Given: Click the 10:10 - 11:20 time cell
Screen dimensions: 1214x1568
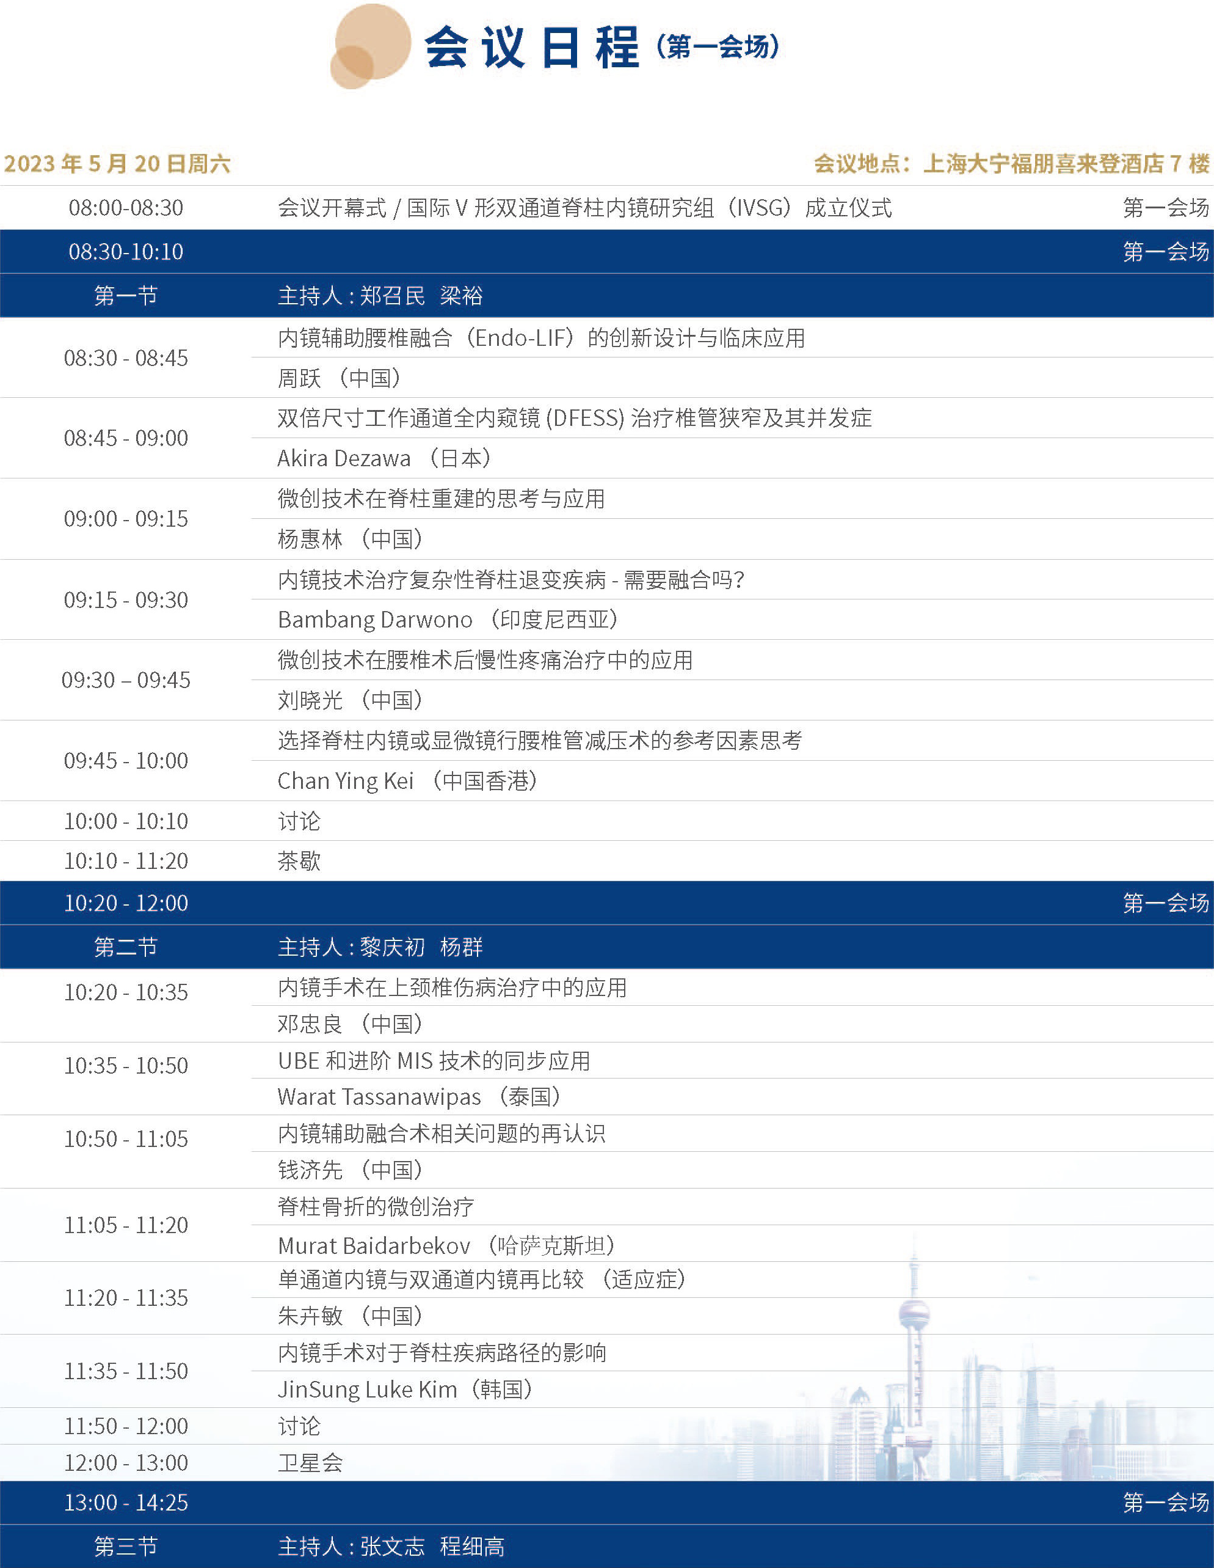Looking at the screenshot, I should click(x=126, y=860).
